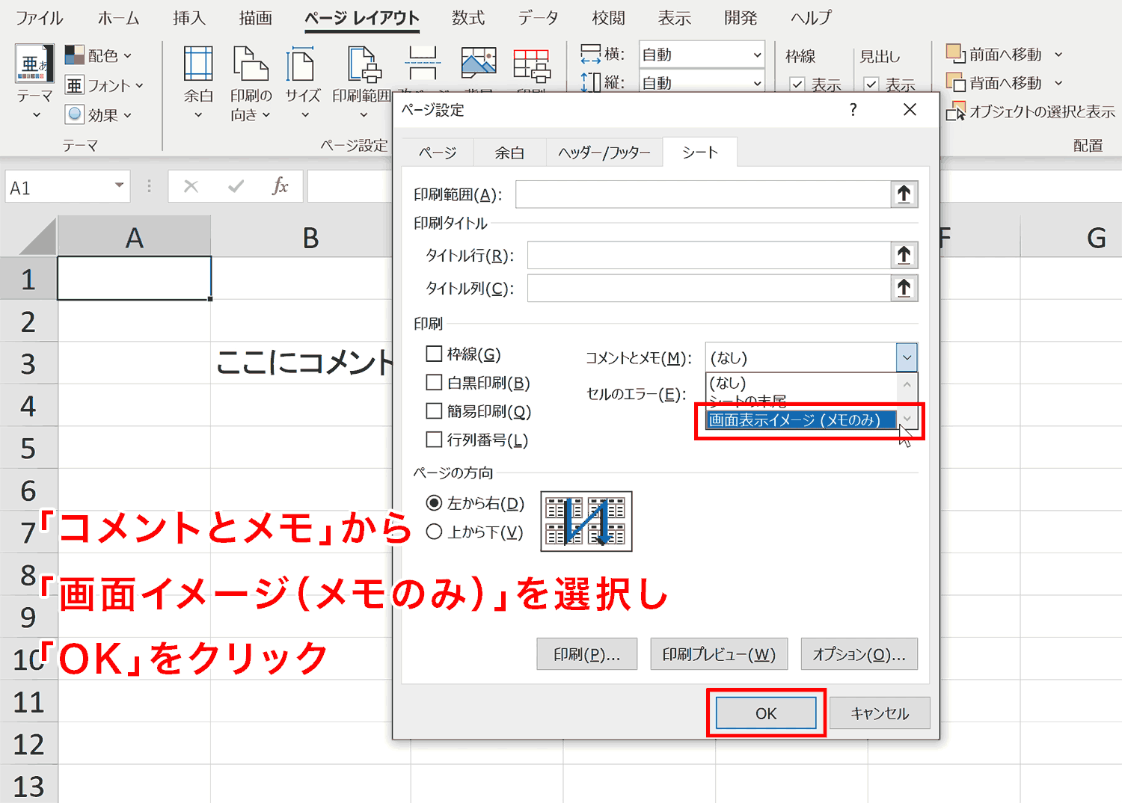The width and height of the screenshot is (1122, 803).
Task: Switch to the ヘッダー/フッター tab
Action: tap(604, 153)
